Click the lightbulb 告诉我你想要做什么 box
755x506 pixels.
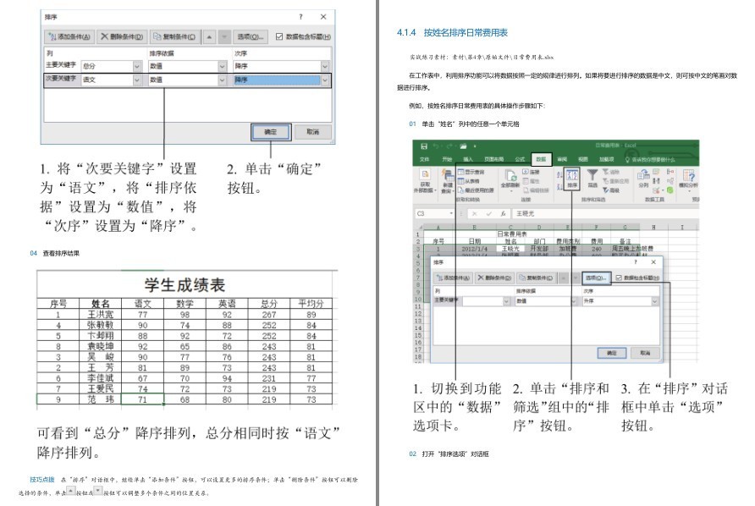(650, 159)
